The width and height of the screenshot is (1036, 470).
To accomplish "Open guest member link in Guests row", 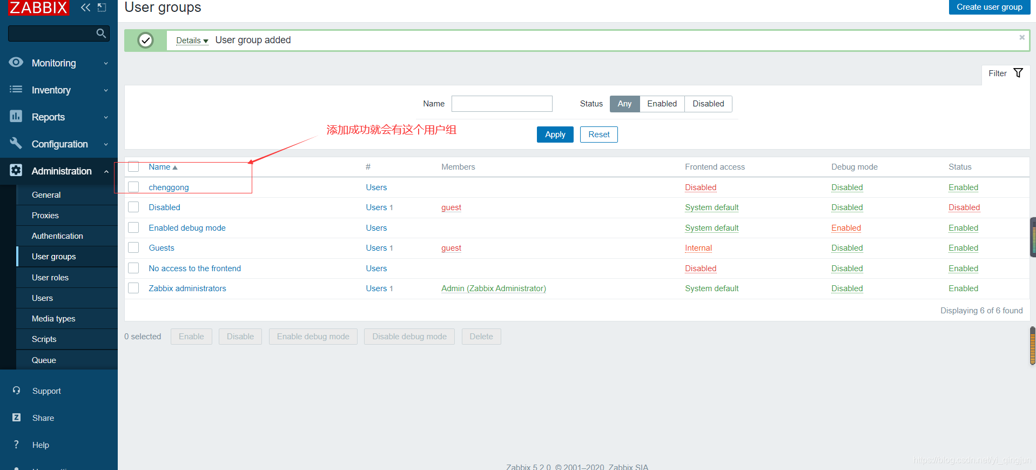I will [x=451, y=248].
